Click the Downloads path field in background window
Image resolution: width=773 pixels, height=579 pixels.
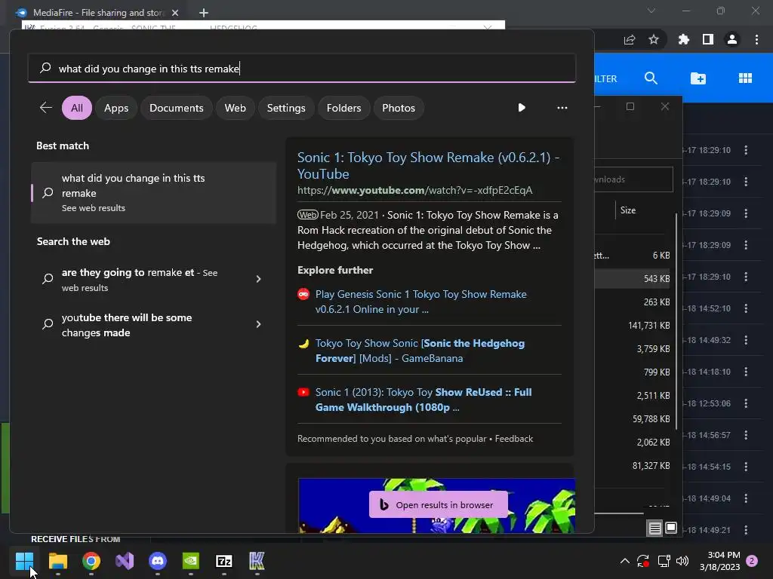coord(633,179)
